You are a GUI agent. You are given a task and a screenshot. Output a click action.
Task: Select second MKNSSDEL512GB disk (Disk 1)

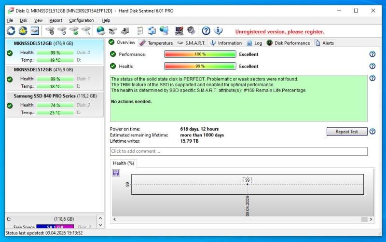click(55, 78)
